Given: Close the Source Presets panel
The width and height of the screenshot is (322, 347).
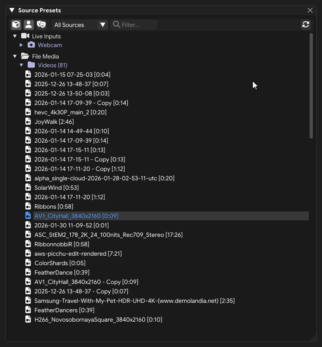Looking at the screenshot, I should [x=310, y=10].
